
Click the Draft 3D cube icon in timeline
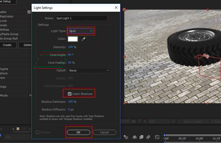pos(126,137)
